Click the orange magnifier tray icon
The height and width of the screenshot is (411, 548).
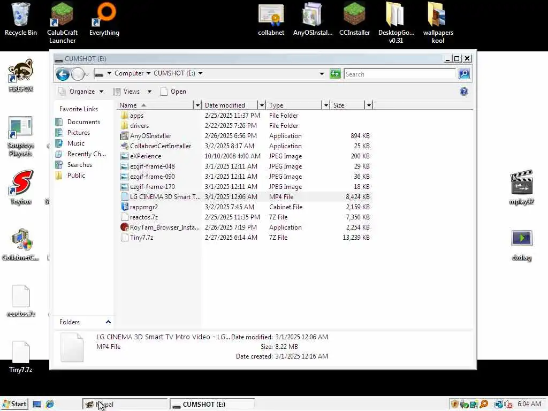point(484,405)
